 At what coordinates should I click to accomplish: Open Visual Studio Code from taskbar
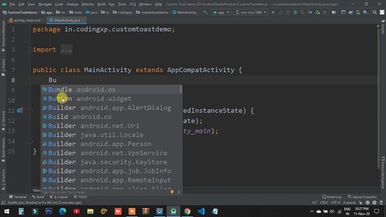click(201, 211)
